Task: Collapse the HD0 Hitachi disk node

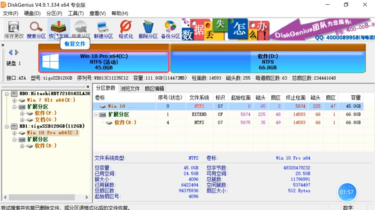Action: pos(7,94)
